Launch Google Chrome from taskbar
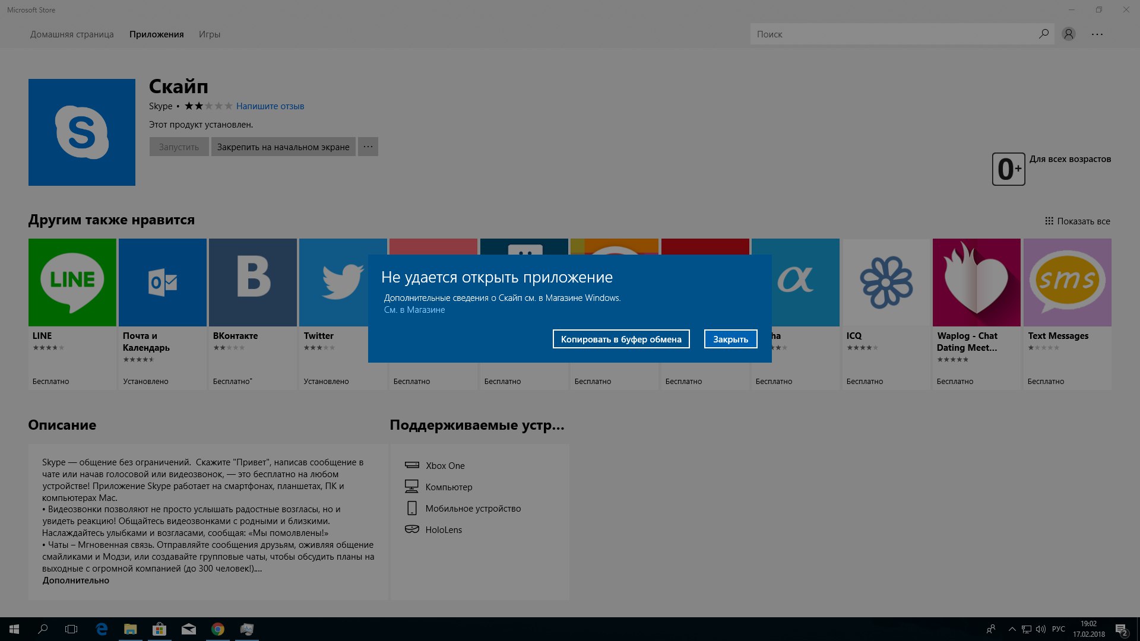The image size is (1140, 641). 217,629
